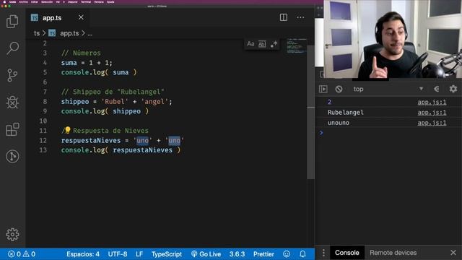Click TypeScript version 3.6.3
This screenshot has height=260, width=462.
[237, 253]
